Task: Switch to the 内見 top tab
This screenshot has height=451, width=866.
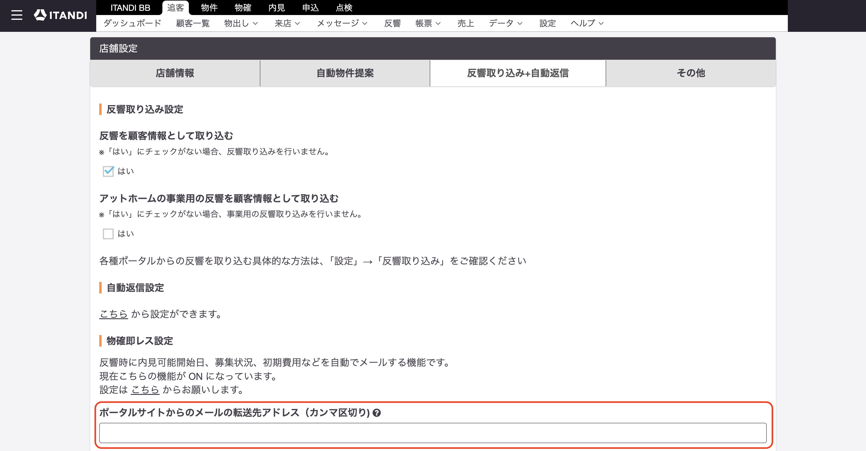Action: click(x=277, y=8)
